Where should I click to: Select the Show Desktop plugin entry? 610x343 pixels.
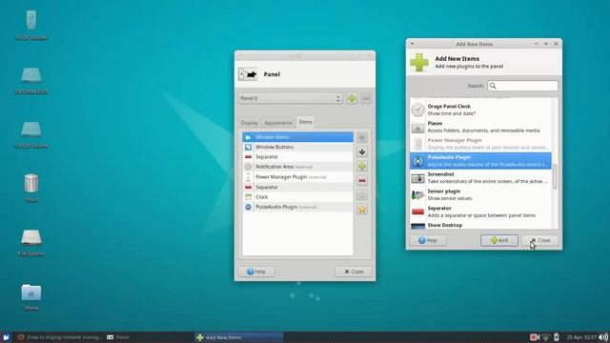tap(480, 226)
